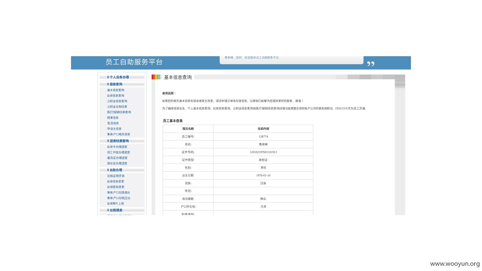Click the welcome message for 鲁新峰
482x271 pixels.
click(x=252, y=58)
